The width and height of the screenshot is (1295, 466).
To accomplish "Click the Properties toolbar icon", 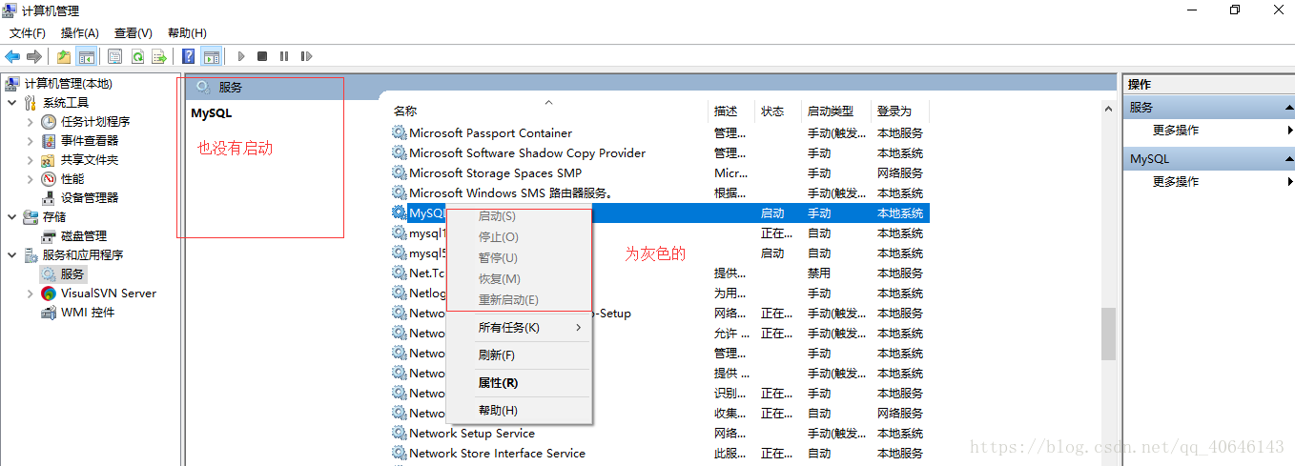I will tap(114, 56).
